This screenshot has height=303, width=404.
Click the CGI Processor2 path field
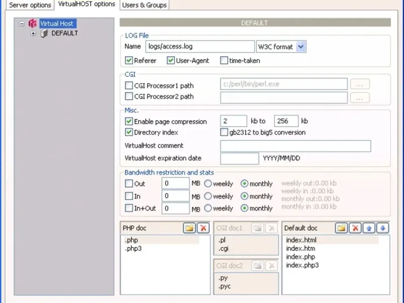point(284,97)
